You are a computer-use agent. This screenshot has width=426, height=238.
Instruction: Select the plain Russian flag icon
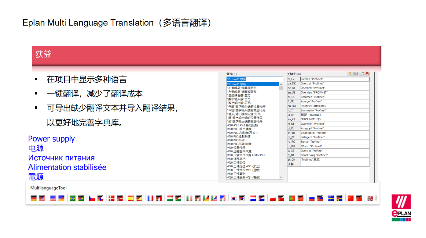(x=311, y=198)
